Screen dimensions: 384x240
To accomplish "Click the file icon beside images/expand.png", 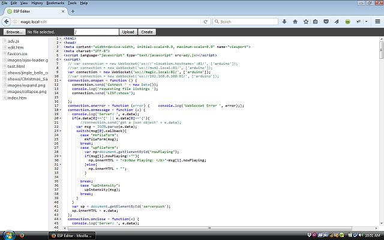I will [5, 85].
